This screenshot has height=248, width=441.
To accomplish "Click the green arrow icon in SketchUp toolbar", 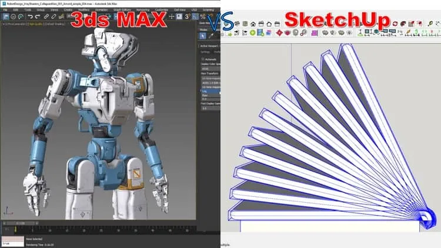I will (230, 34).
